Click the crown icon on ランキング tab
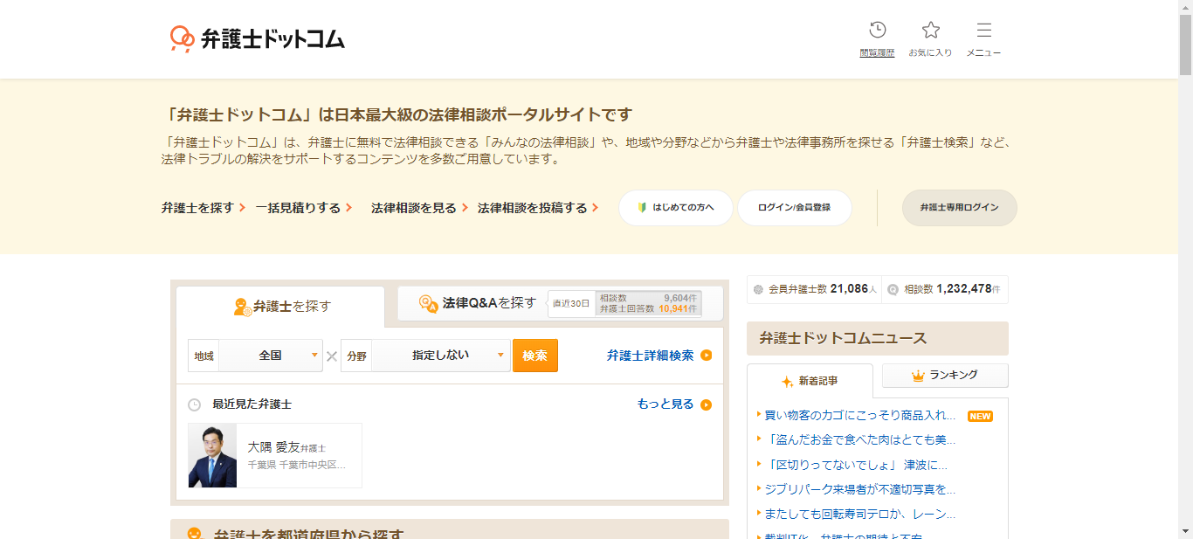The height and width of the screenshot is (539, 1193). click(x=918, y=376)
